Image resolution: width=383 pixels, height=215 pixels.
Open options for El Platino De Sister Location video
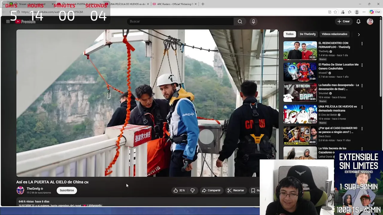click(362, 65)
